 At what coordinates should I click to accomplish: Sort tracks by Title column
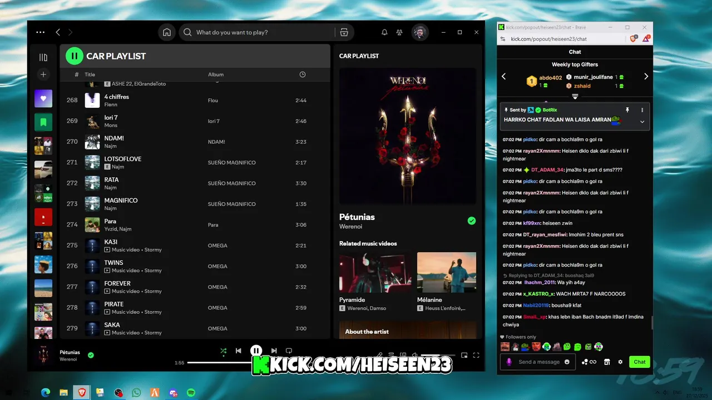[x=90, y=74]
